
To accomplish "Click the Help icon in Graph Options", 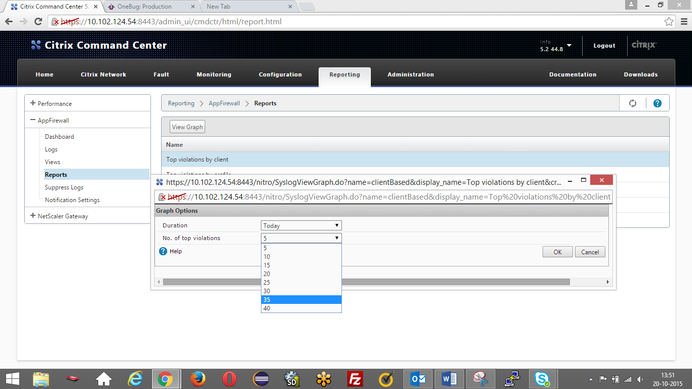I will pyautogui.click(x=163, y=251).
